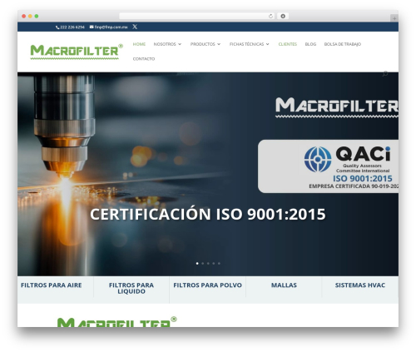Viewport: 416px width, 352px height.
Task: Click CERTIFICACIÓN ISO 9001:2015 slide heading
Action: tap(208, 214)
